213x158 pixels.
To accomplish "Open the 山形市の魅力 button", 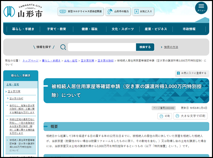I will (x=118, y=11).
